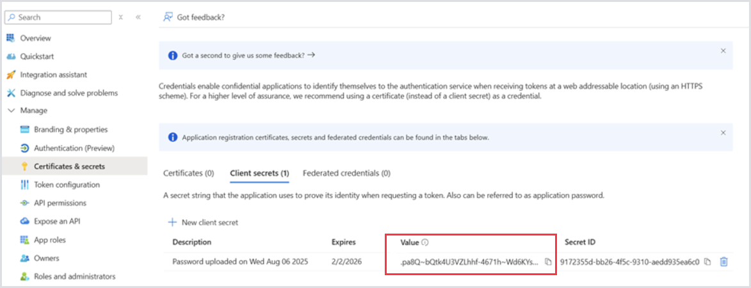This screenshot has height=288, width=751.
Task: Click the Value column info icon
Action: pyautogui.click(x=425, y=243)
